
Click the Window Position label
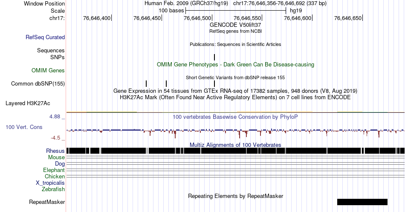pyautogui.click(x=44, y=3)
